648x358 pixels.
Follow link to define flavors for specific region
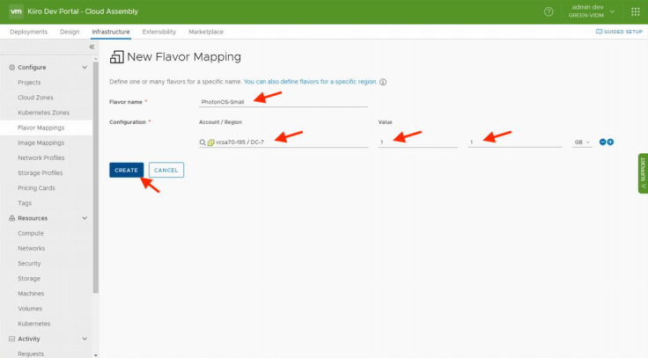(310, 82)
